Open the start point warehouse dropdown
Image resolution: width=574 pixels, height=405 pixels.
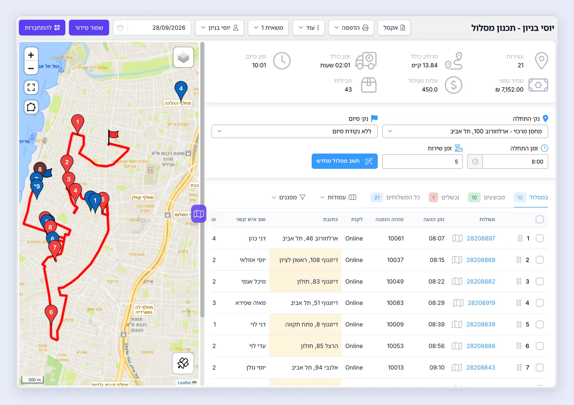[x=465, y=131]
